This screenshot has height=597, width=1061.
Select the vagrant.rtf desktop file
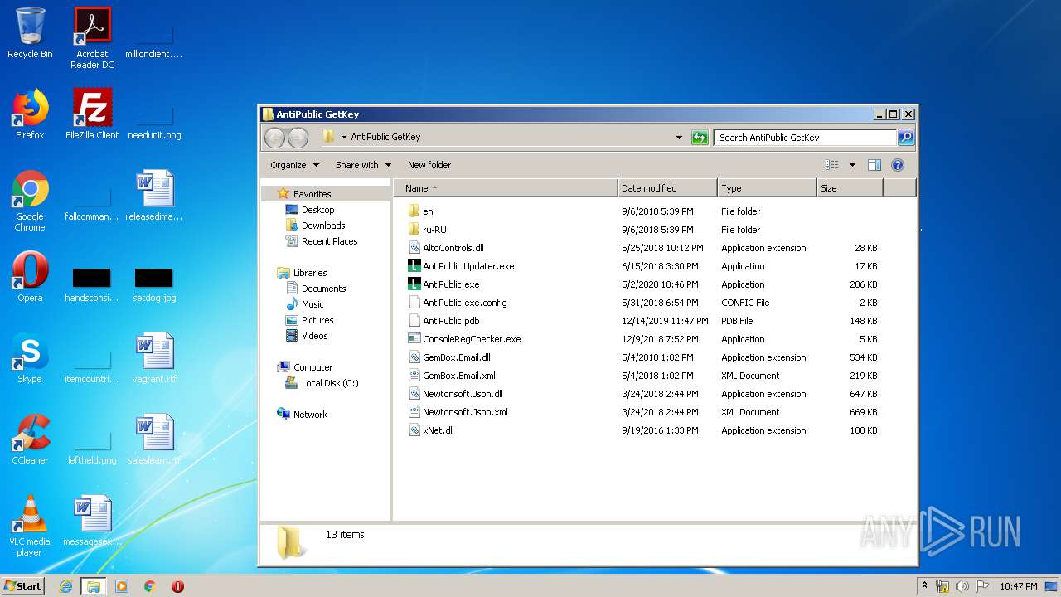coord(154,358)
